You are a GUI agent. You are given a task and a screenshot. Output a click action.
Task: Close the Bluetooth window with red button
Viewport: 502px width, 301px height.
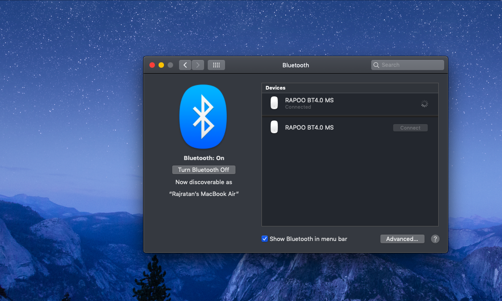[x=152, y=65]
